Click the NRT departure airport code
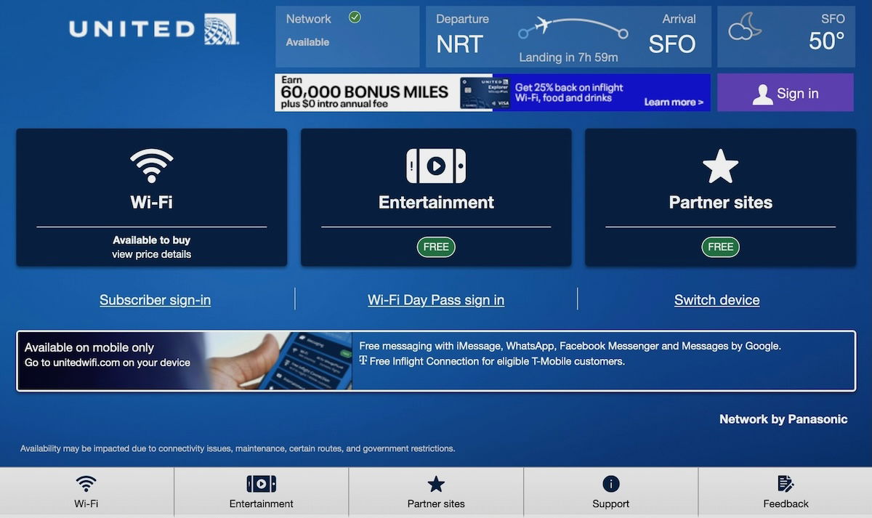 [459, 44]
